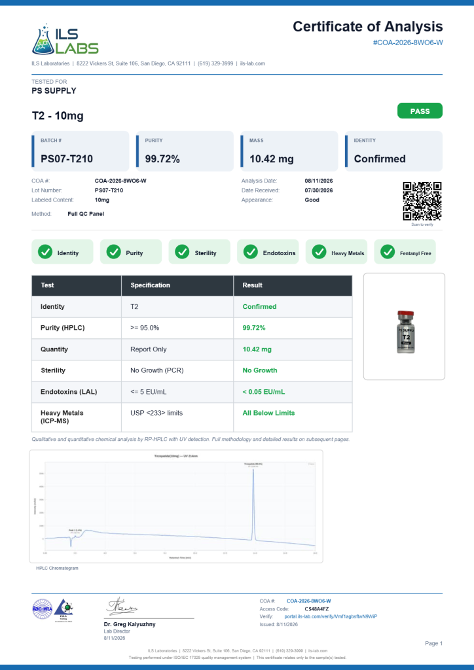474x670 pixels.
Task: Click the PS SUPPLY client name
Action: pos(54,90)
